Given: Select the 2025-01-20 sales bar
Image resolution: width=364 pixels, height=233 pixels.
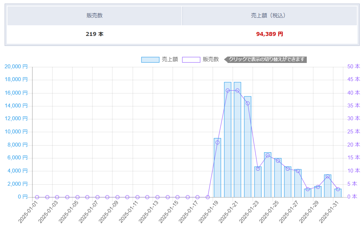Looking at the screenshot, I should (227, 139).
